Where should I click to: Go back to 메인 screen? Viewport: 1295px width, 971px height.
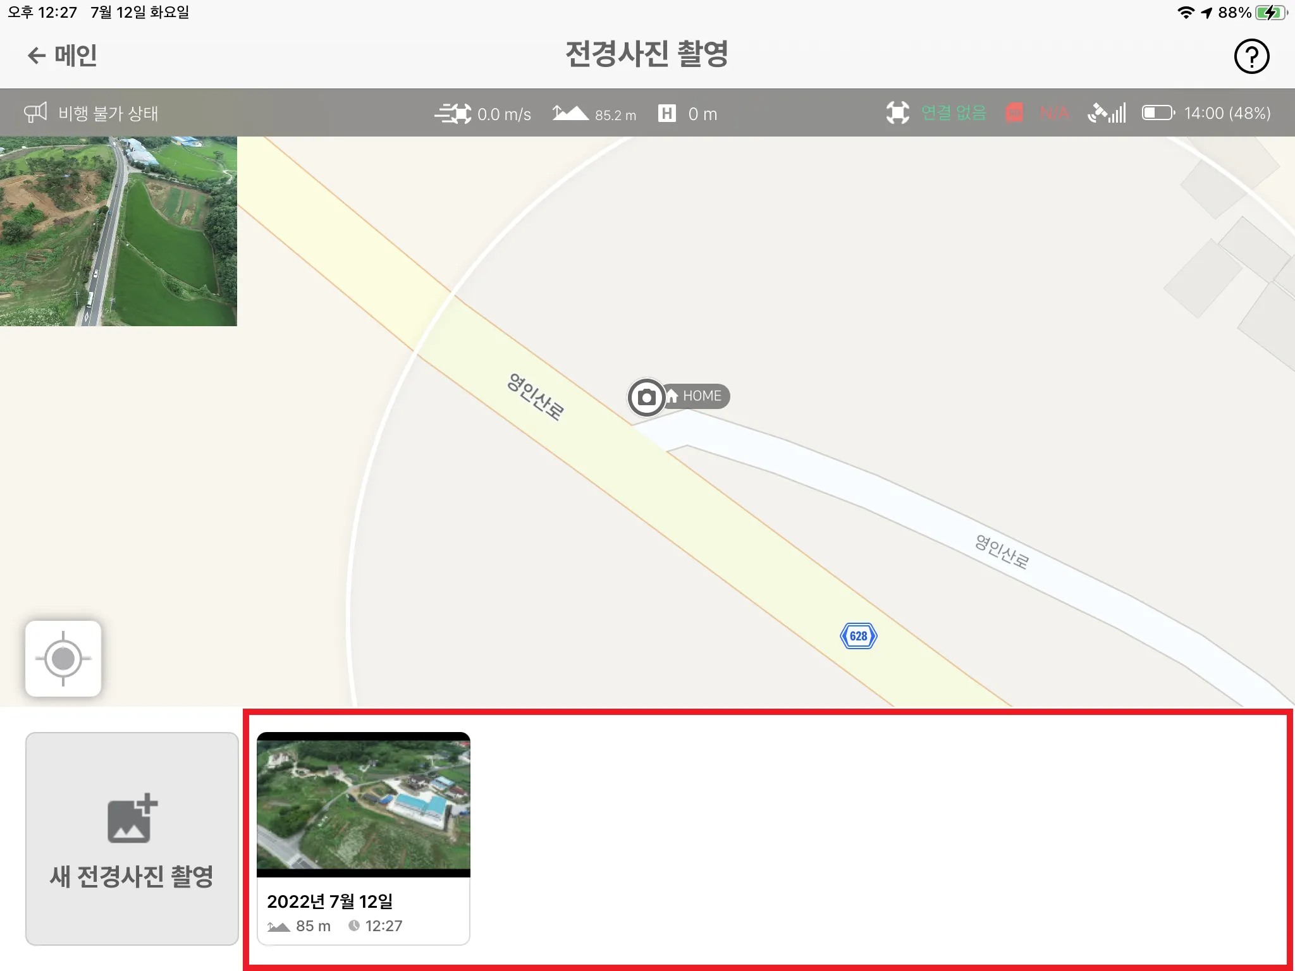pos(62,56)
